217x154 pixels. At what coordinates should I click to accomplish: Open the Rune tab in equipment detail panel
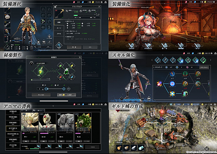click(x=59, y=28)
